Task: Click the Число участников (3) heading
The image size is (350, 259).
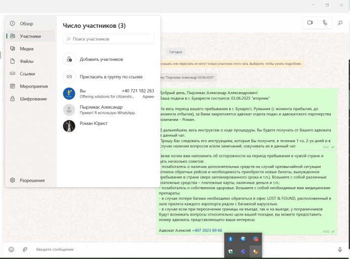Action: point(94,26)
